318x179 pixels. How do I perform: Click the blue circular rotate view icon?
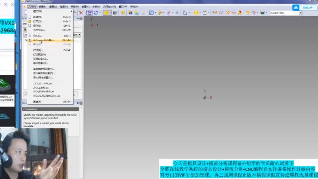[x=96, y=13]
